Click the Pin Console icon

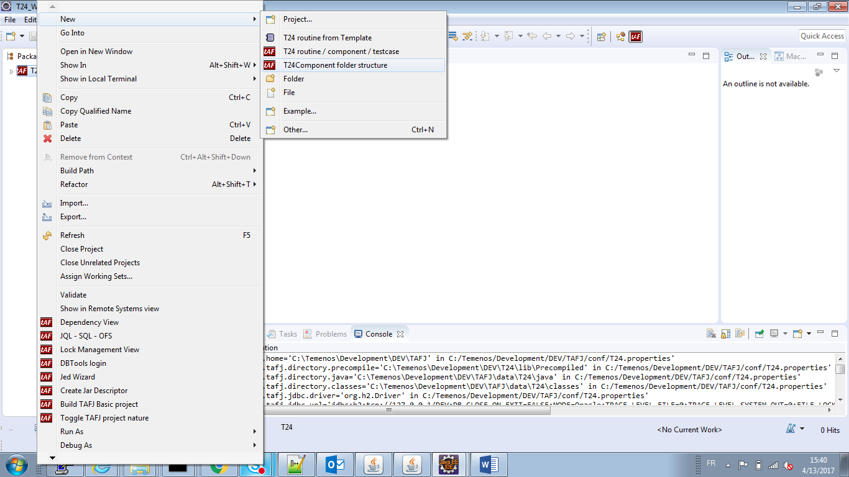pyautogui.click(x=759, y=334)
